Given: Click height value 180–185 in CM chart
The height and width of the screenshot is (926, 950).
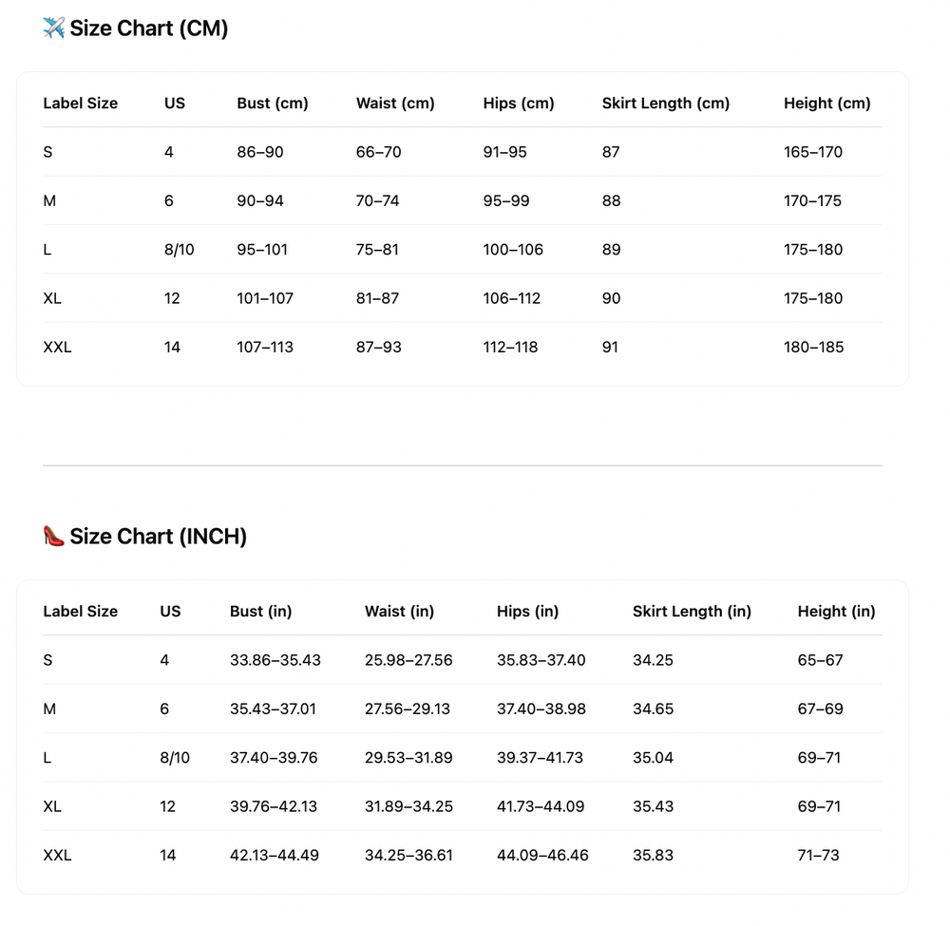Looking at the screenshot, I should [813, 348].
